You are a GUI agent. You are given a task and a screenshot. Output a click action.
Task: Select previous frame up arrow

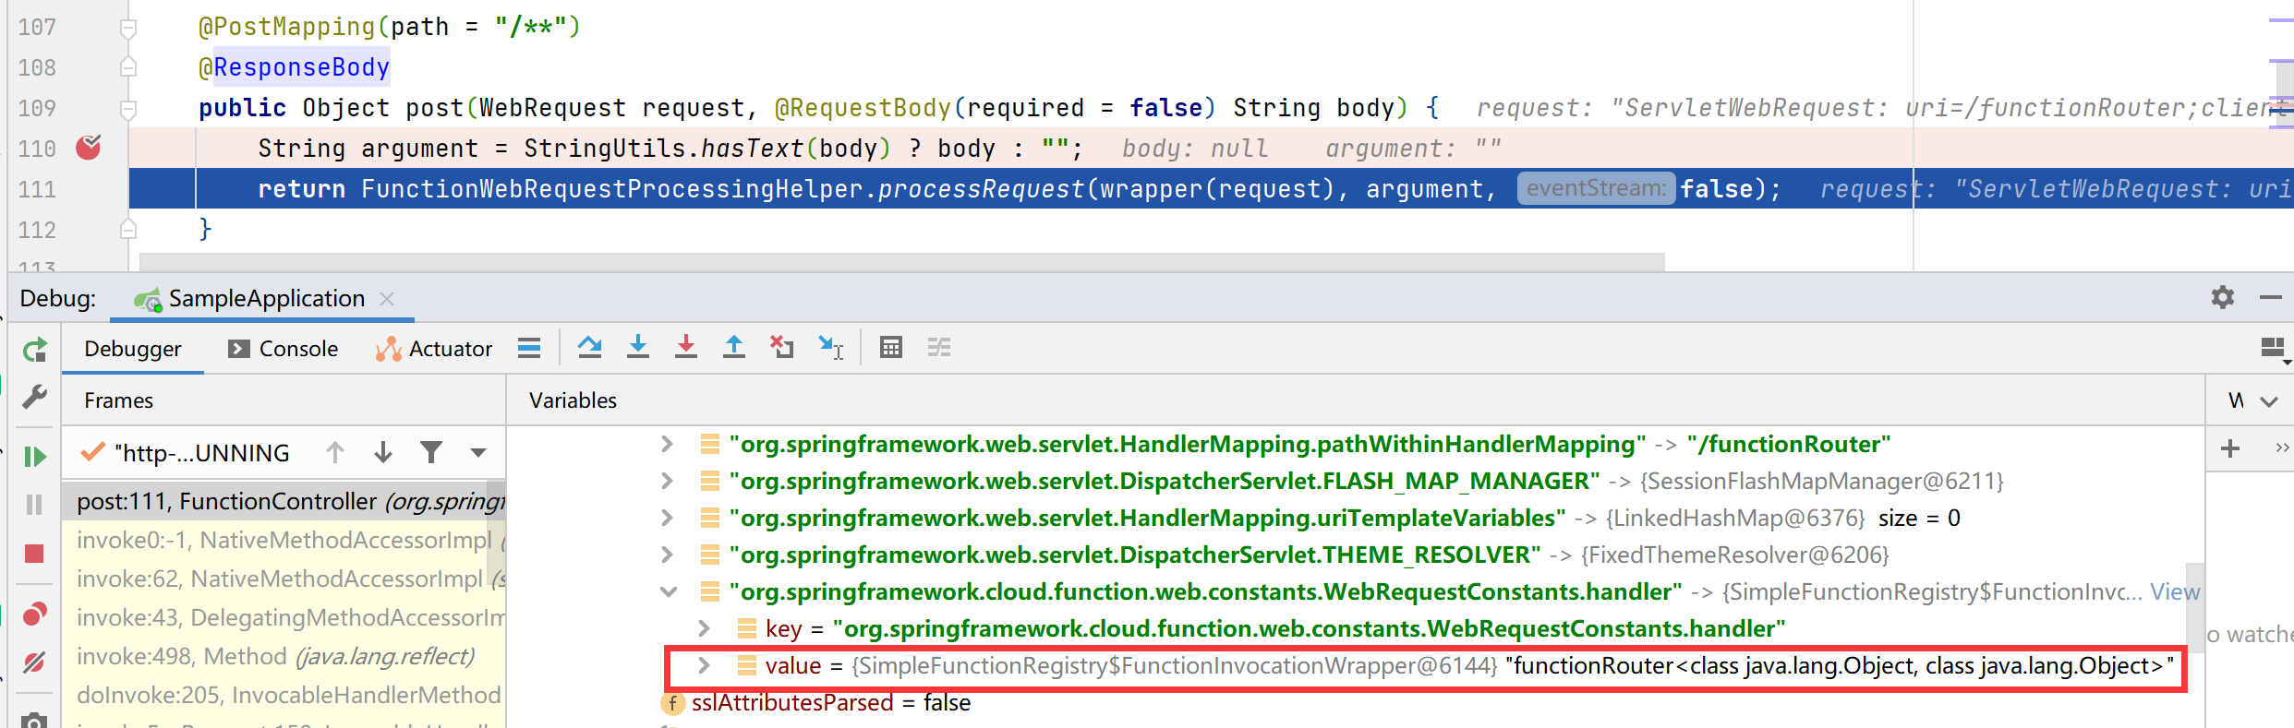click(335, 452)
